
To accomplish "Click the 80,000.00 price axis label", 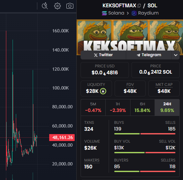I will pos(62,107).
